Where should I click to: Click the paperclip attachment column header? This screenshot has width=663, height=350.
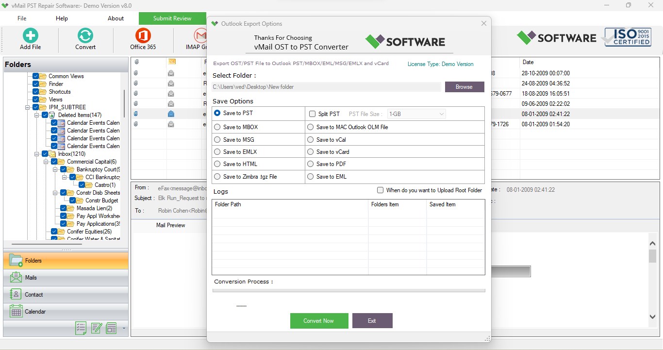click(x=136, y=62)
